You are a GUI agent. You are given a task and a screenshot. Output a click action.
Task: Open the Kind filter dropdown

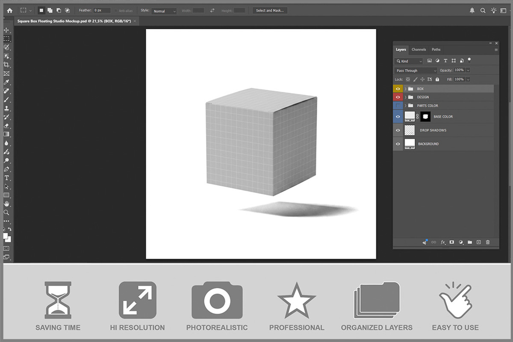(409, 61)
